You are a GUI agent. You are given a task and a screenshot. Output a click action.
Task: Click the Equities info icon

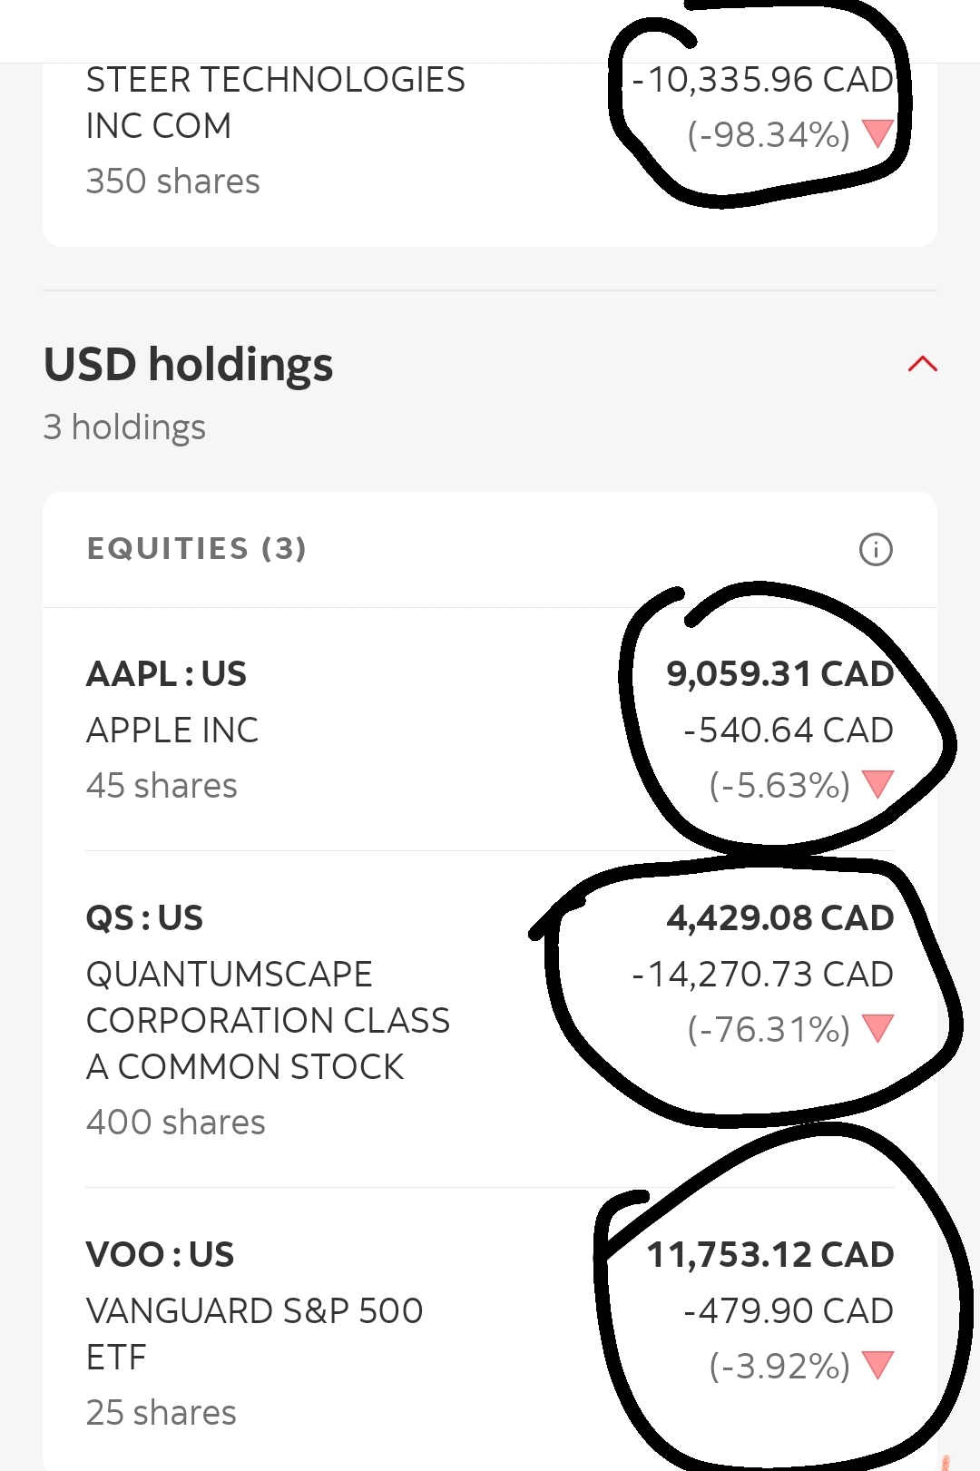(x=876, y=549)
